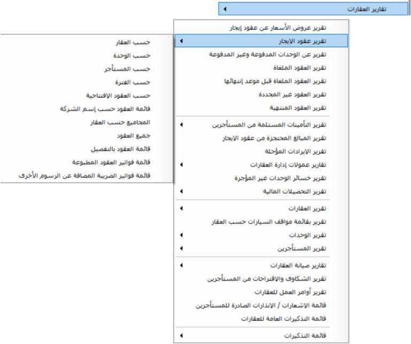Select تقرير أوامر العمل للعقارات
The width and height of the screenshot is (411, 344).
click(x=261, y=292)
